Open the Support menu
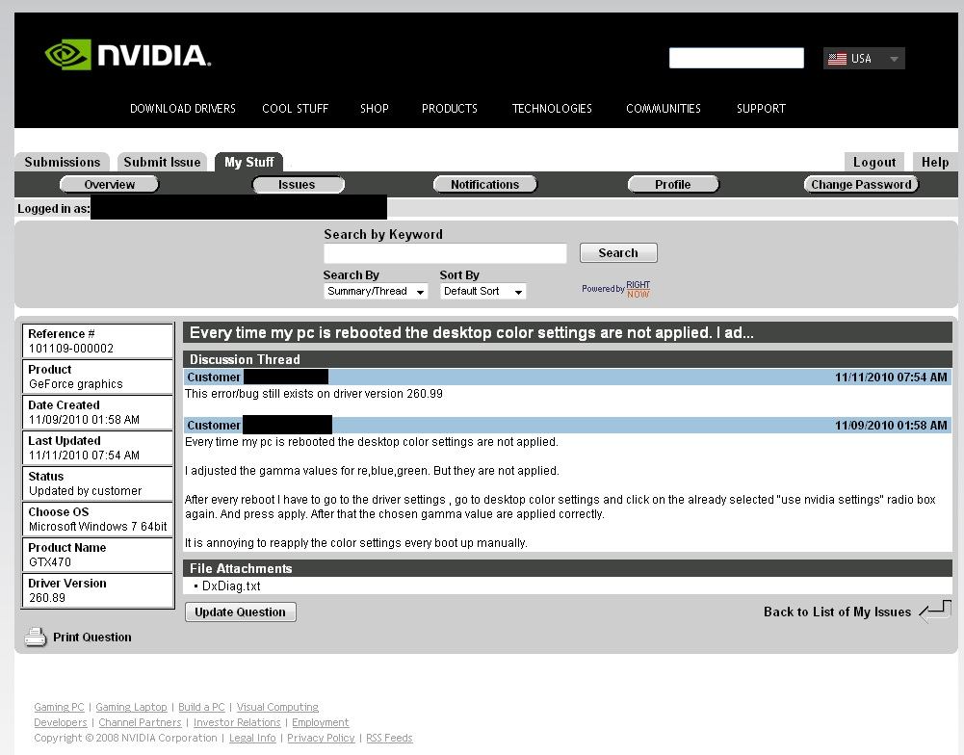This screenshot has width=964, height=755. [761, 109]
